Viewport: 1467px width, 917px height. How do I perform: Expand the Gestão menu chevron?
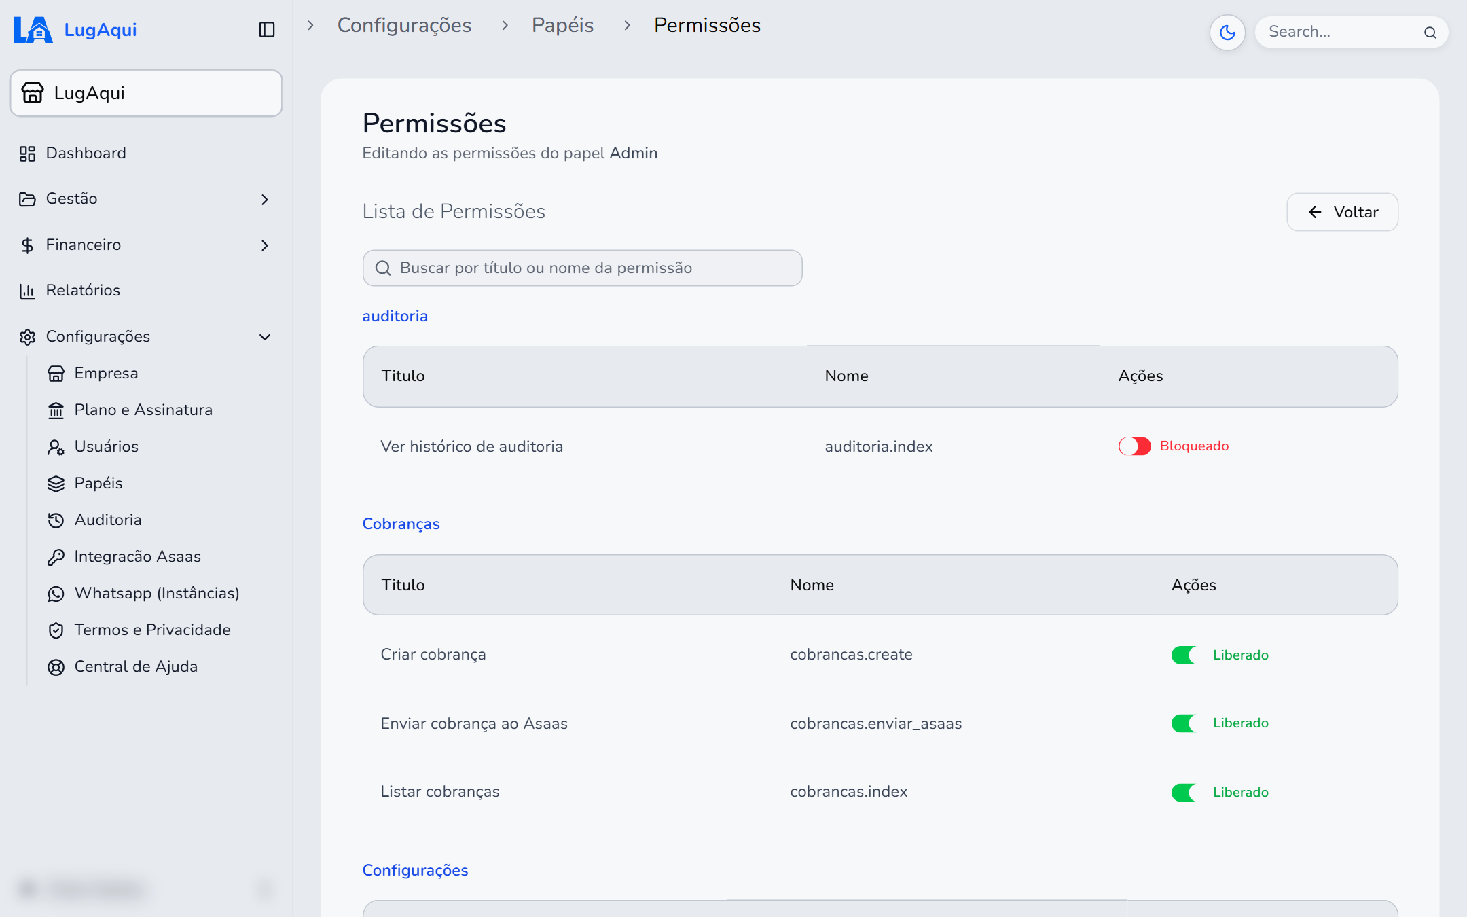pyautogui.click(x=265, y=199)
